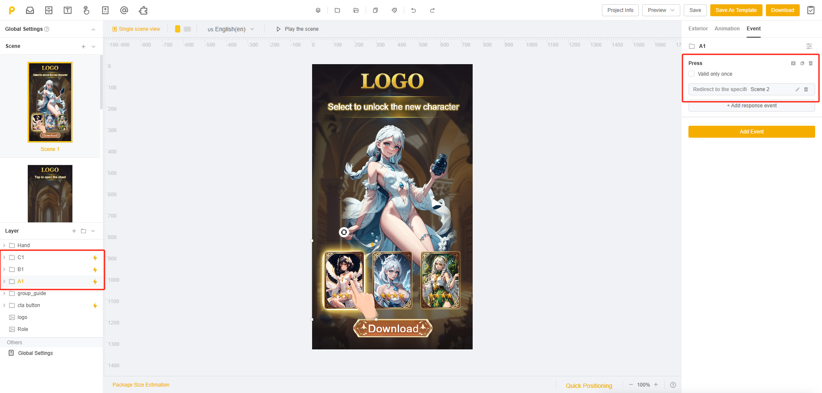Click the Add Event button
The width and height of the screenshot is (822, 393).
tap(751, 132)
